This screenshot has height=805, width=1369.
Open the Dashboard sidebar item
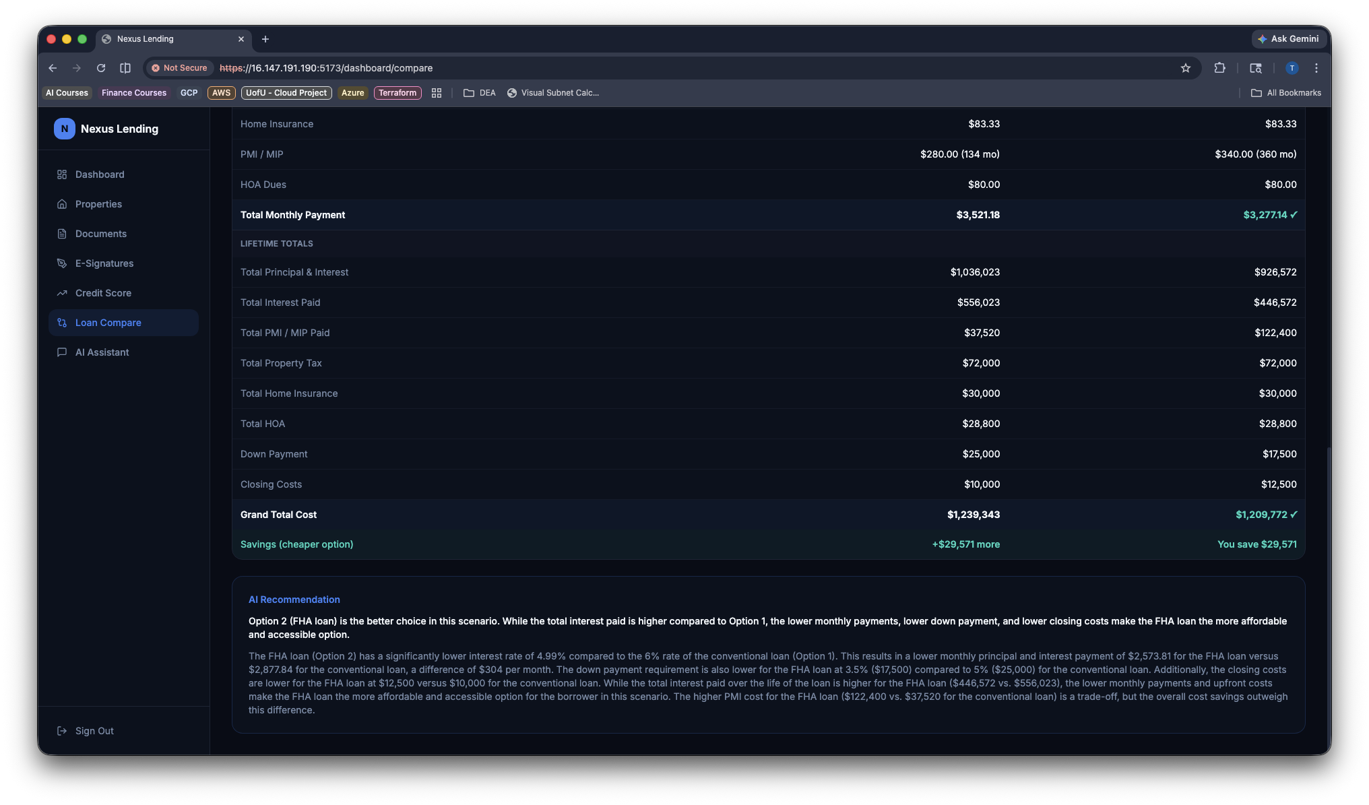(x=100, y=174)
